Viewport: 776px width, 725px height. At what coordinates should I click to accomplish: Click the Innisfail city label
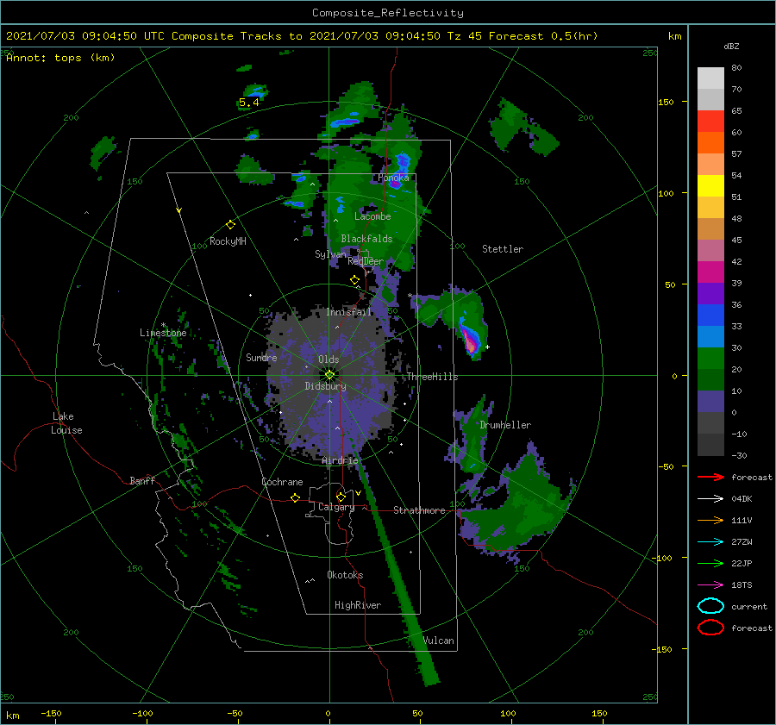click(x=348, y=312)
